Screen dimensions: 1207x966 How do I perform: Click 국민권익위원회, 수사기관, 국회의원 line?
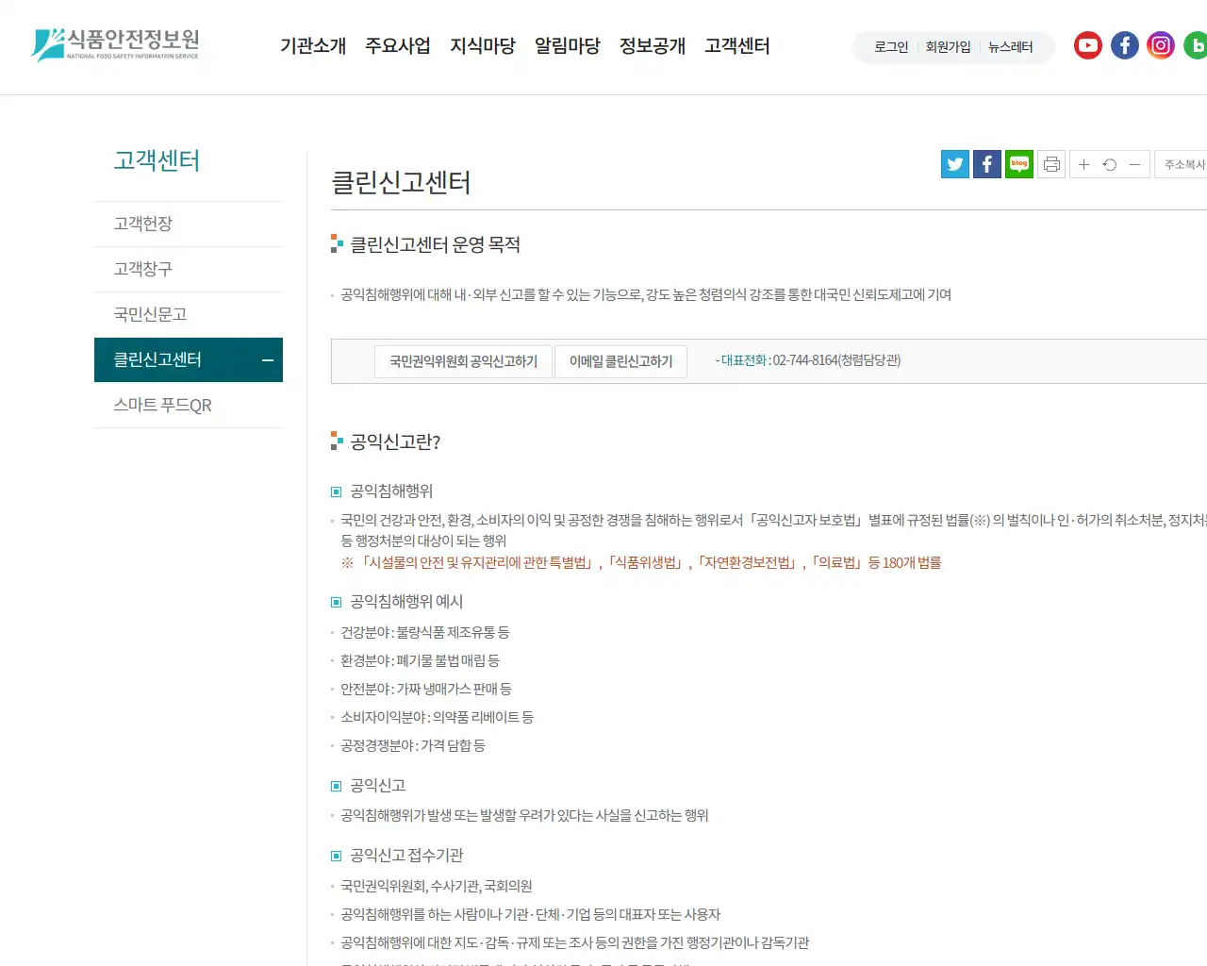point(436,886)
